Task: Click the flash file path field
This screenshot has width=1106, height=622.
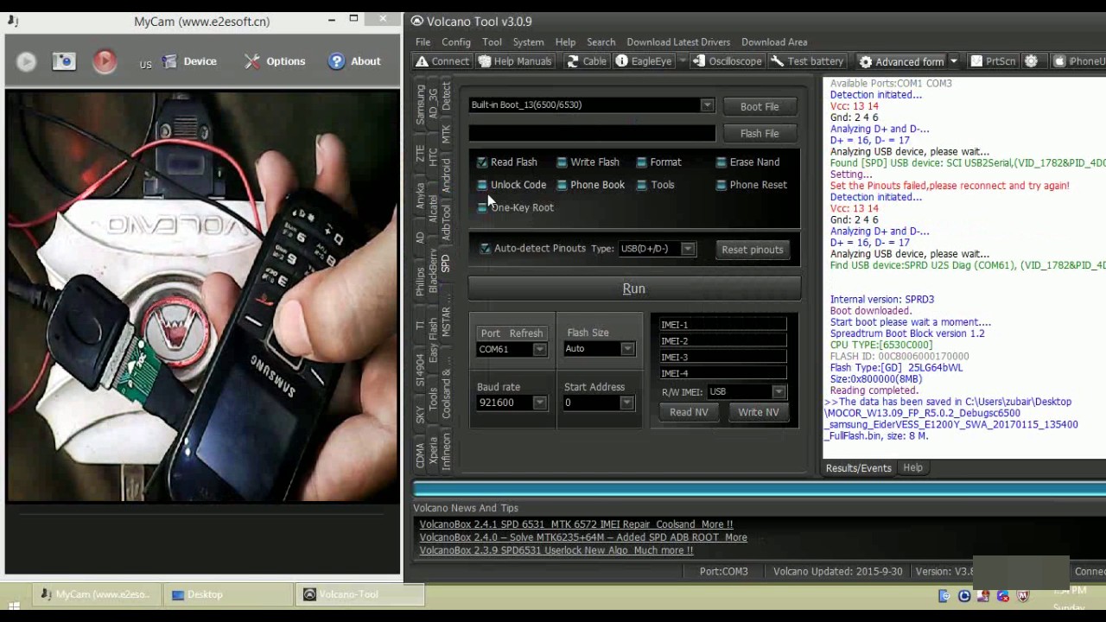Action: 592,133
